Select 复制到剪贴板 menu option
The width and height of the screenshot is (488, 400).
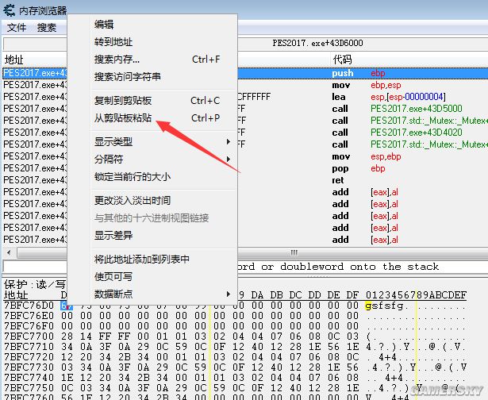click(x=123, y=101)
